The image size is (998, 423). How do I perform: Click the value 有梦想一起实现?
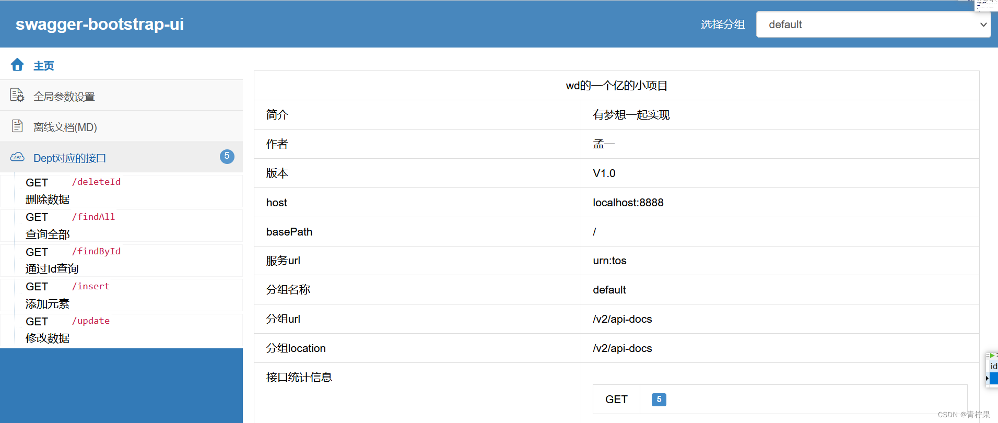click(631, 115)
